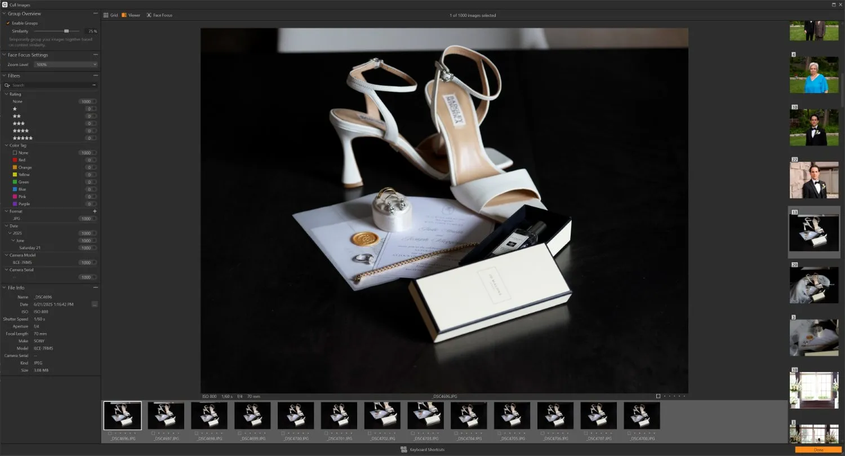This screenshot has width=845, height=456.
Task: Open Filters panel options menu
Action: (95, 75)
